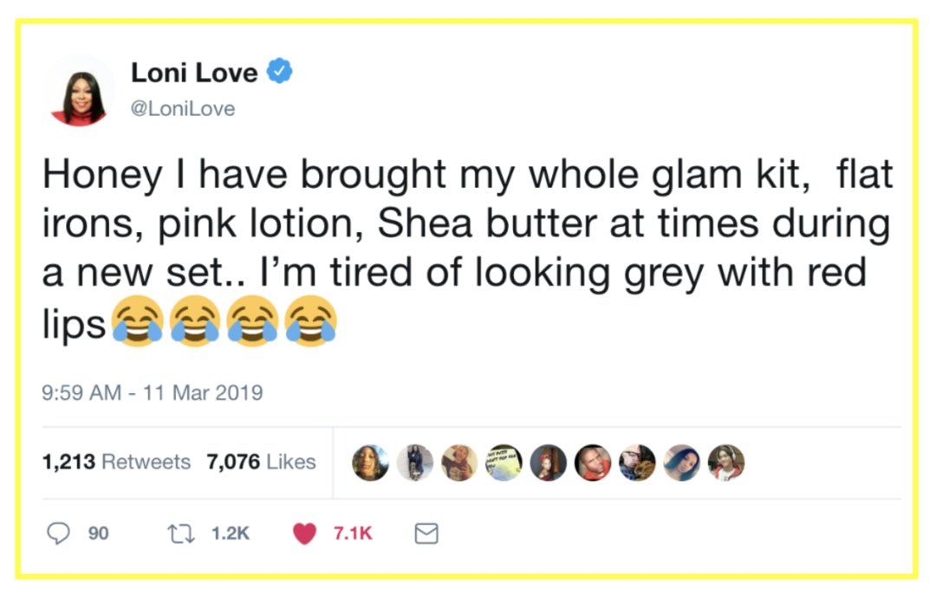
Task: Open liker avatar of man in red
Action: pyautogui.click(x=593, y=463)
